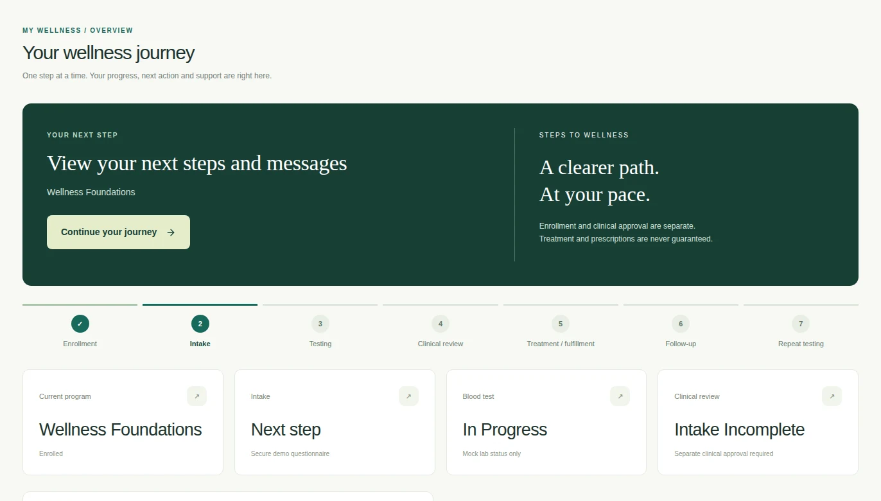Open the Current program card arrow icon
This screenshot has height=501, width=881.
click(x=196, y=396)
